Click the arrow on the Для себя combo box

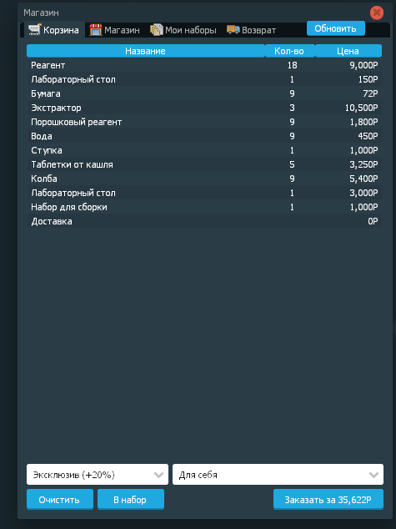(x=373, y=475)
